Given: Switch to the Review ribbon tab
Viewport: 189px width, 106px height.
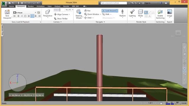Looking at the screenshot, I should (x=31, y=6).
